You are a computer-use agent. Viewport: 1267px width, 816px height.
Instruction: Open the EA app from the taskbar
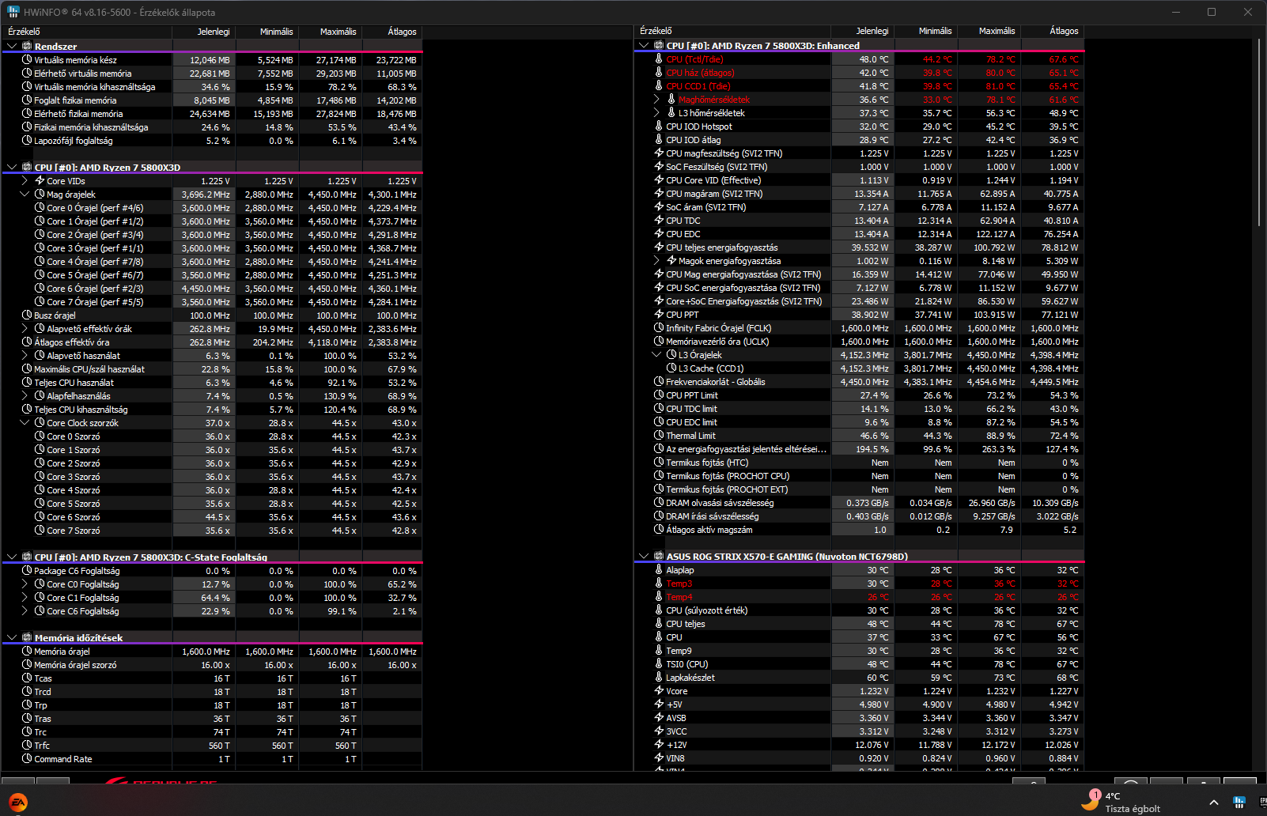click(x=18, y=803)
